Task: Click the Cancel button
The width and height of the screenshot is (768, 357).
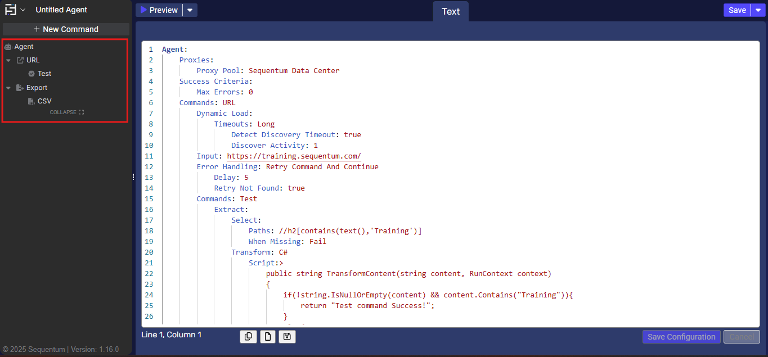Action: 742,337
